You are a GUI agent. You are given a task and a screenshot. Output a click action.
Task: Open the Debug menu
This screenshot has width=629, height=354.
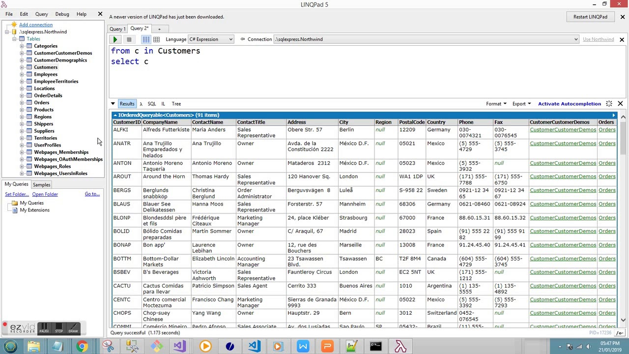coord(62,14)
